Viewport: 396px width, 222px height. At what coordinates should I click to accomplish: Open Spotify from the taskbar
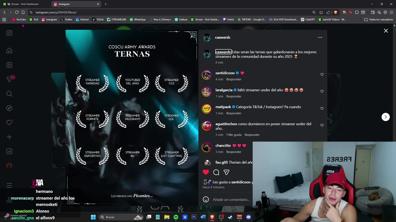[176, 217]
